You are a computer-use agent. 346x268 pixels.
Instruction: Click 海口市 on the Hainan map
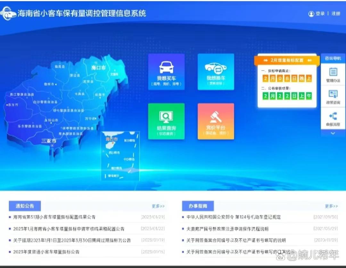pos(98,67)
